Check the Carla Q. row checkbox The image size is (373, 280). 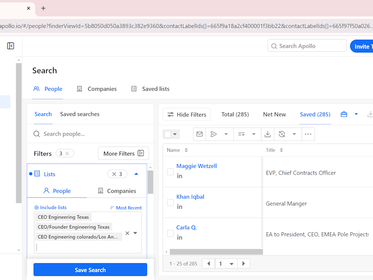(x=170, y=233)
